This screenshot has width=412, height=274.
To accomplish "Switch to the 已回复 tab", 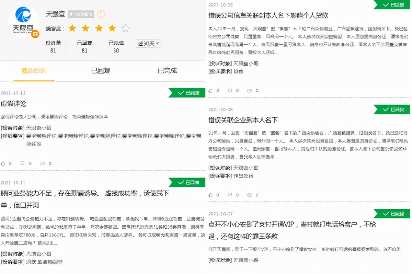I will 100,71.
